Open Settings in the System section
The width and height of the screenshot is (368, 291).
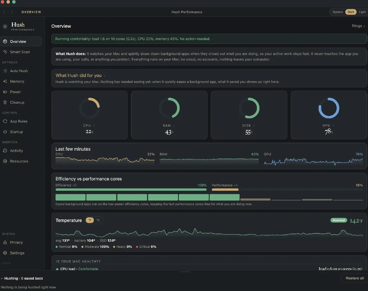tap(21, 253)
